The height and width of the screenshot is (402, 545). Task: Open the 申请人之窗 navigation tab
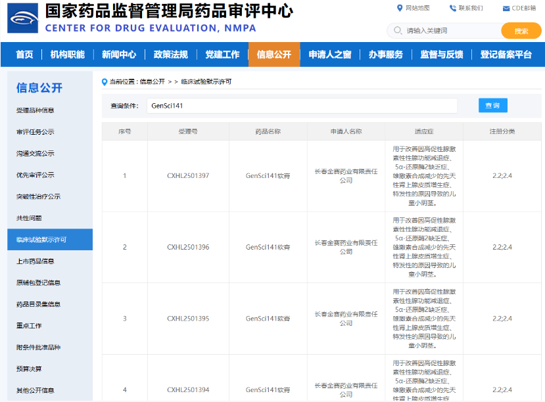click(330, 55)
